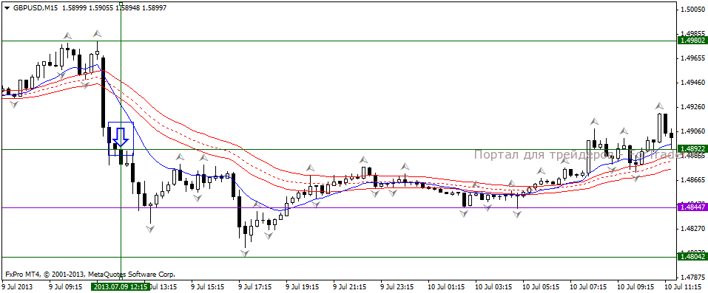
Task: Click the 10 Jul 07:15 time label
Action: coord(588,286)
